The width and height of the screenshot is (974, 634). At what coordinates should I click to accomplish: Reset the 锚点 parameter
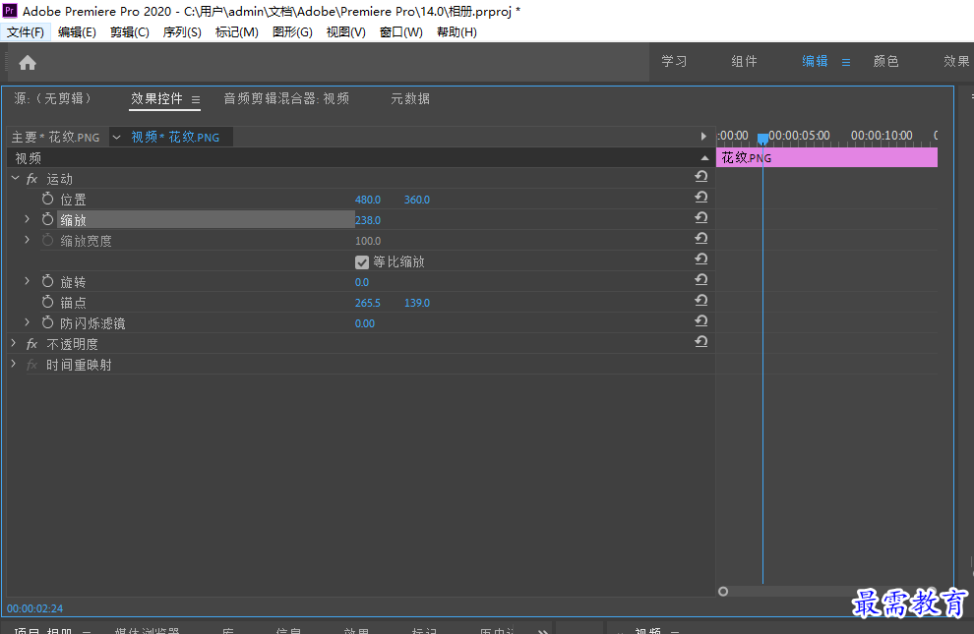click(701, 300)
